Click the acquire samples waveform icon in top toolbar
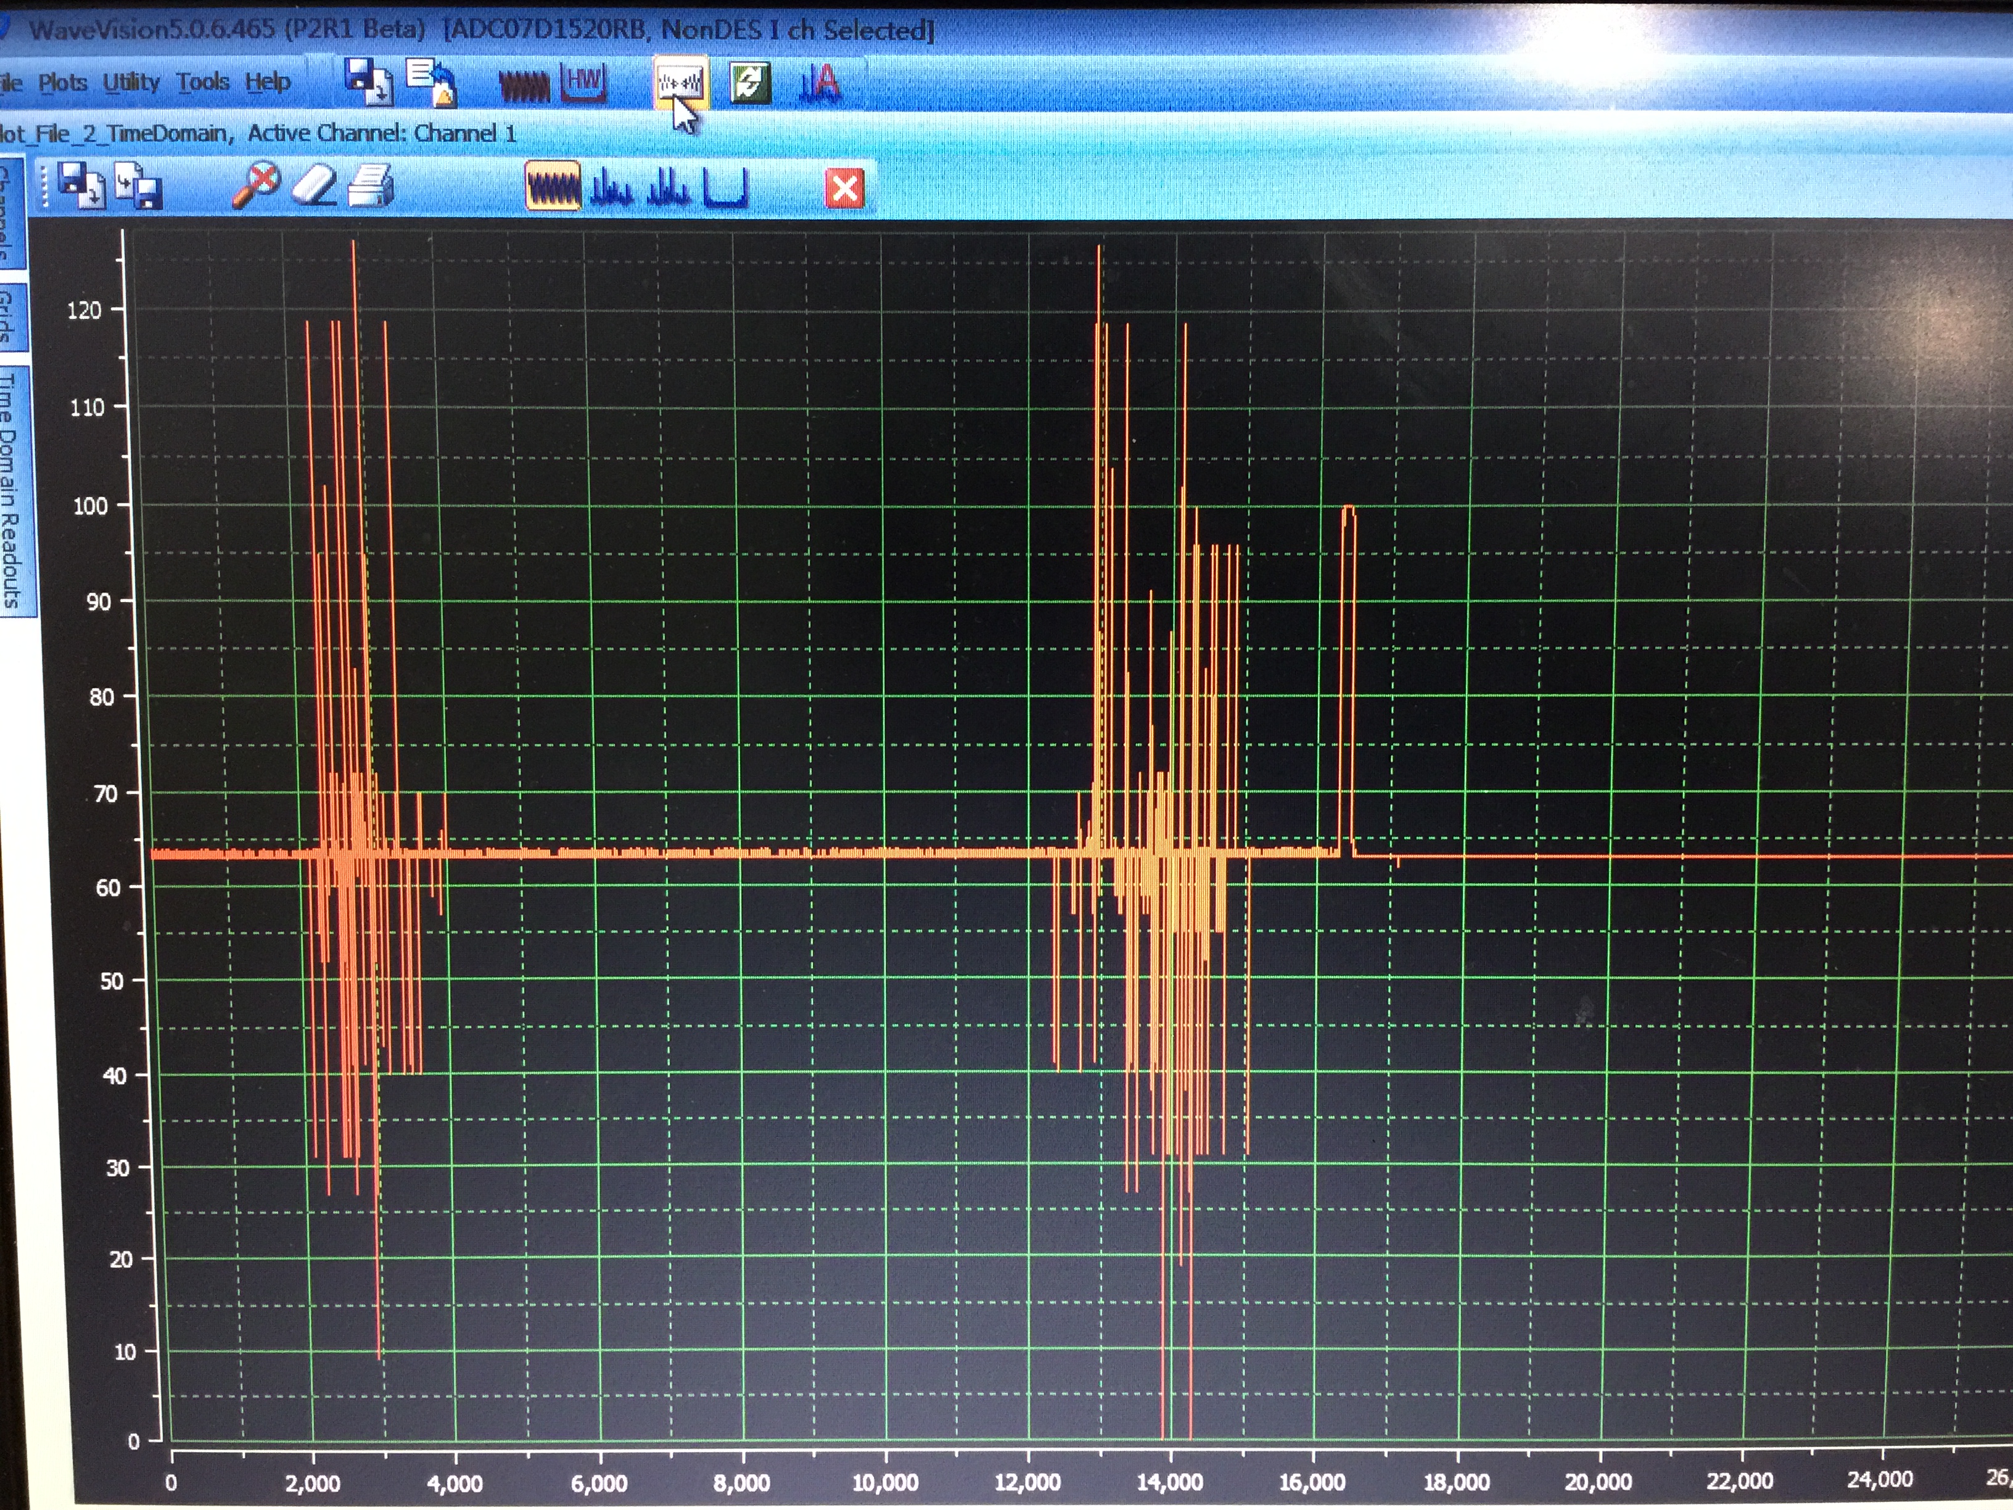The width and height of the screenshot is (2013, 1510). (x=524, y=85)
